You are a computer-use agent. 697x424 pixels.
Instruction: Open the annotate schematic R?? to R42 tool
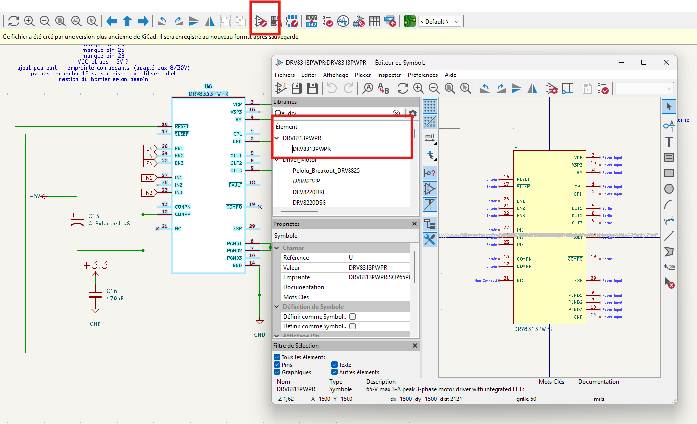pos(312,21)
